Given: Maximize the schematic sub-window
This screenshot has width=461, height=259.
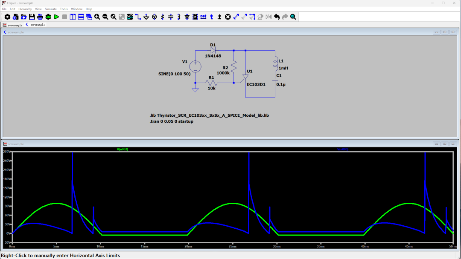Looking at the screenshot, I should tap(444, 32).
